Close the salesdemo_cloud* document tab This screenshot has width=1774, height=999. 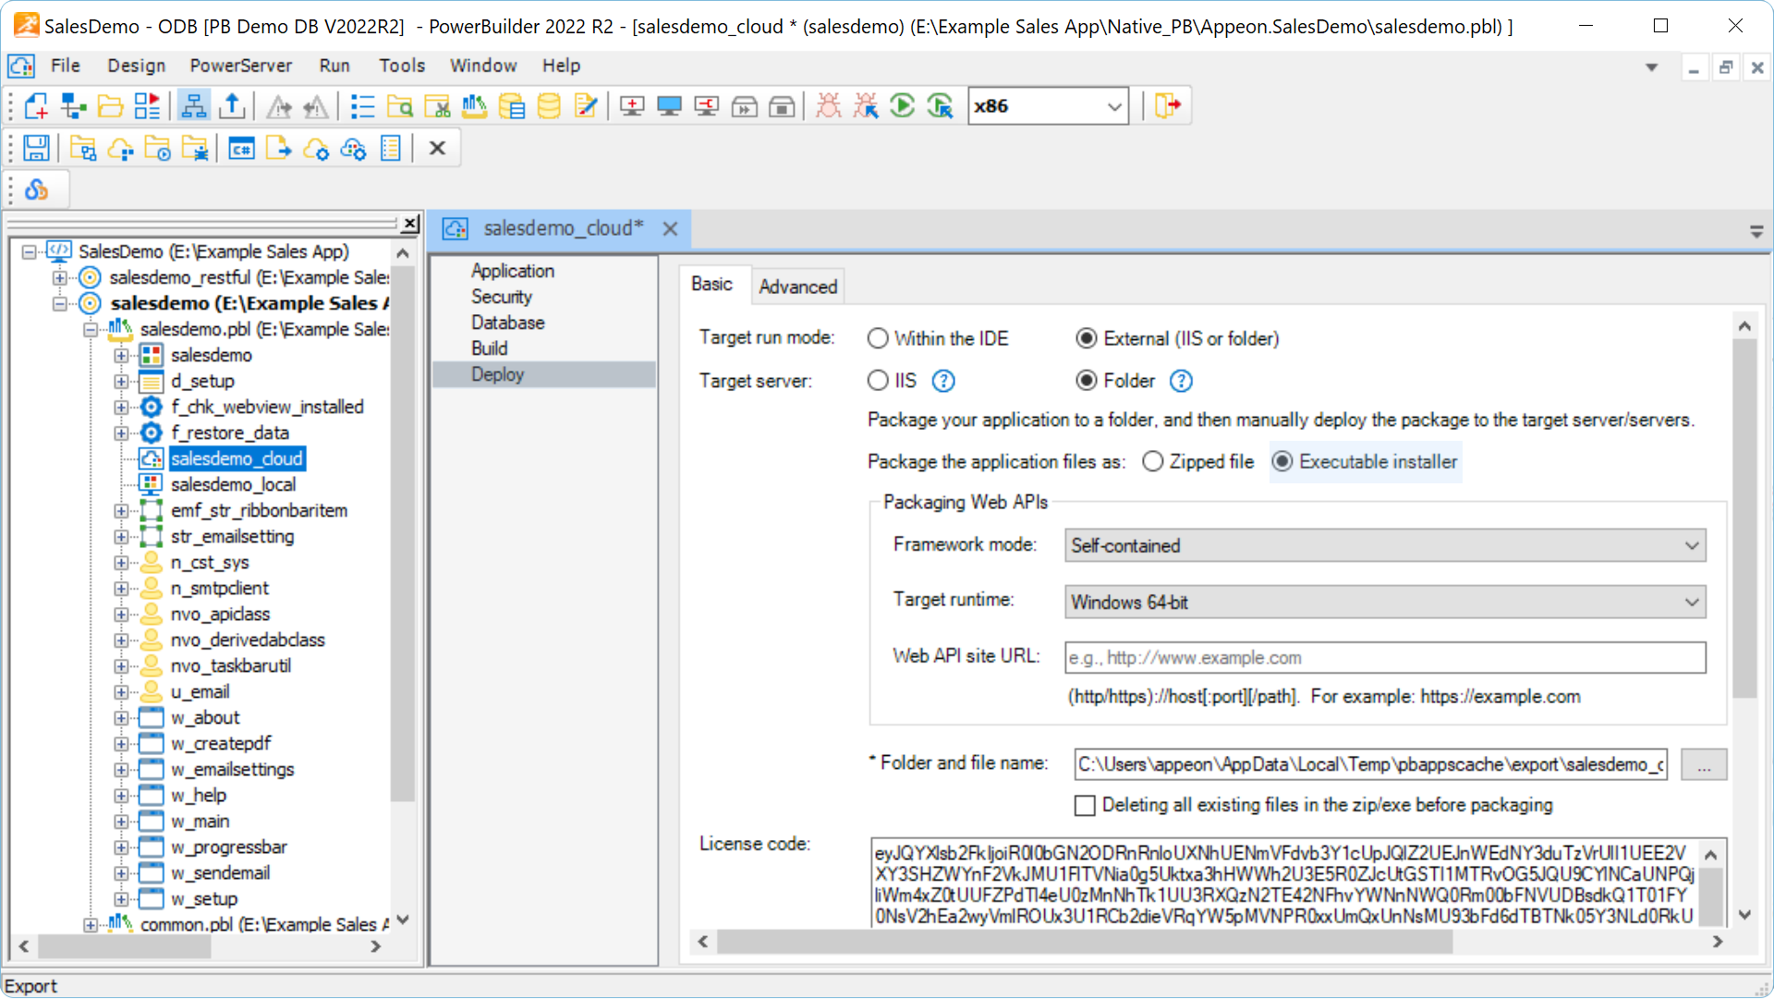coord(671,228)
